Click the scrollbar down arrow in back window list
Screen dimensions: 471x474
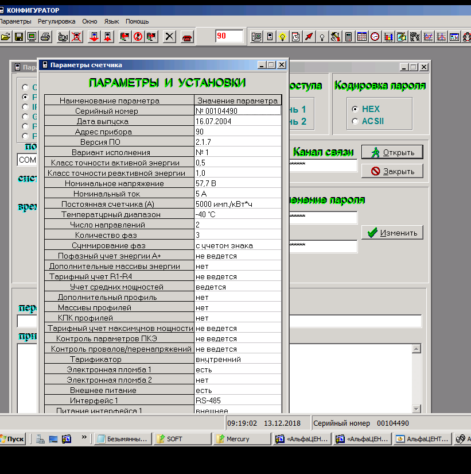pyautogui.click(x=416, y=409)
